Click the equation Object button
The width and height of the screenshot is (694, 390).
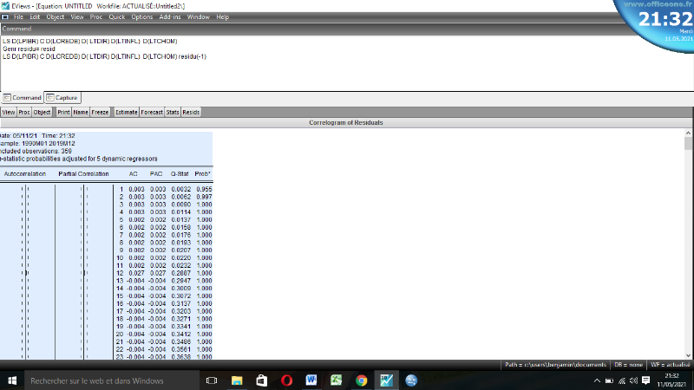pyautogui.click(x=42, y=113)
